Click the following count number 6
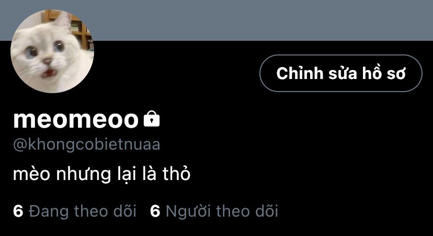This screenshot has height=236, width=433. pos(18,211)
